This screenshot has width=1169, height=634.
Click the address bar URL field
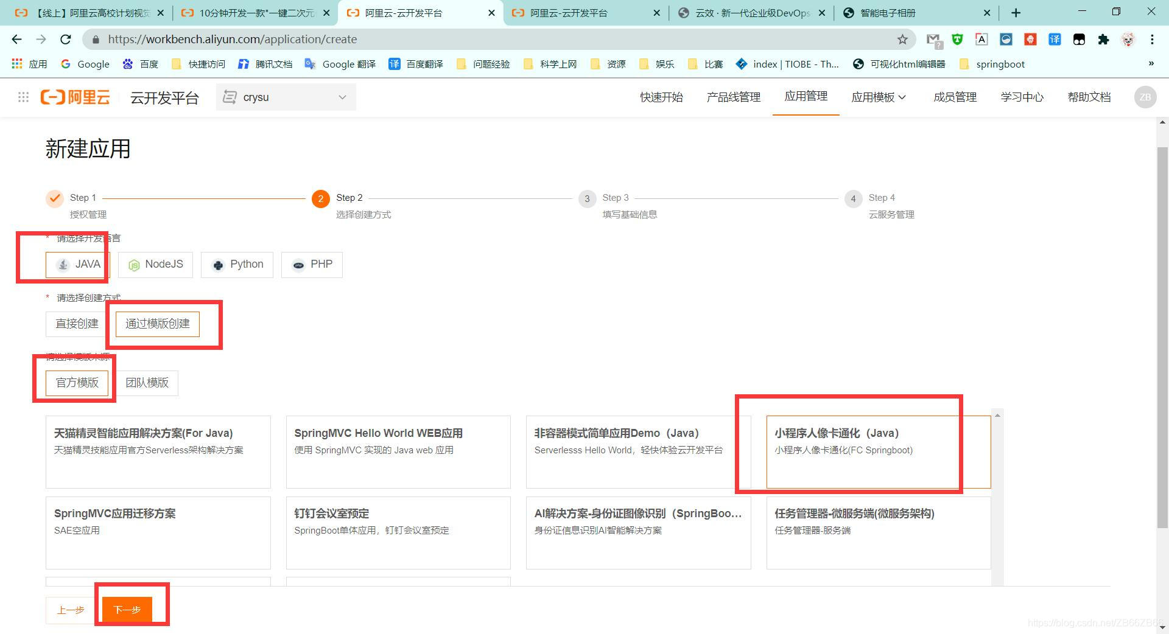pos(499,40)
